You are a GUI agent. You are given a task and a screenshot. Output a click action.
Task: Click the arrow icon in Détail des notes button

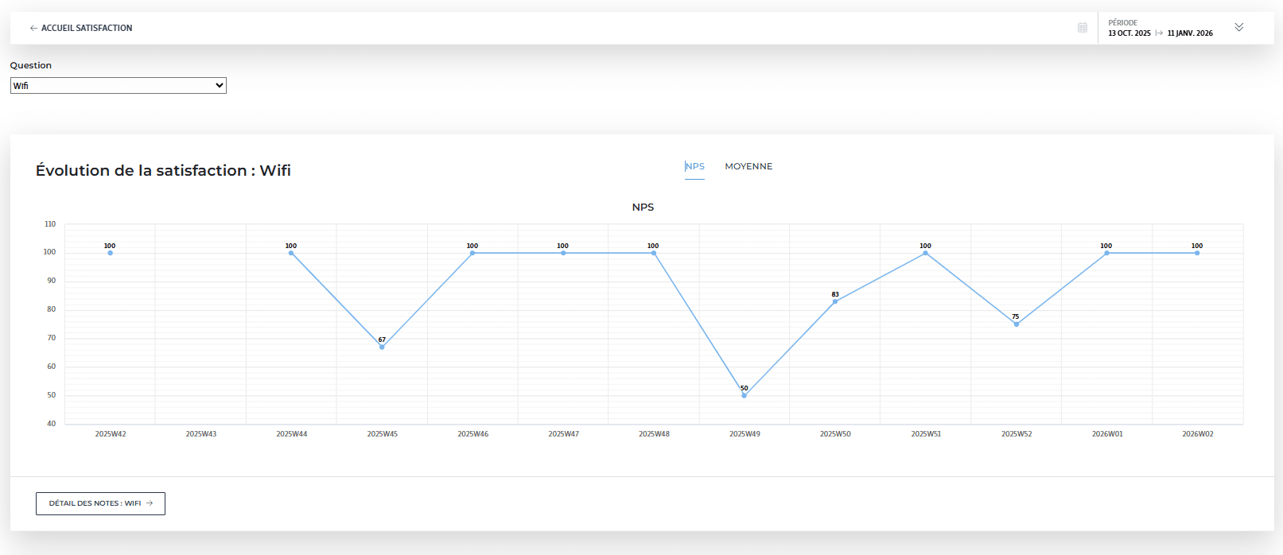click(150, 503)
